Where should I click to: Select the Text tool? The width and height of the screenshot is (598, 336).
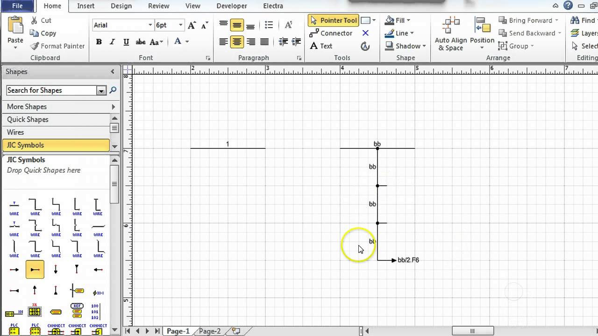tap(321, 46)
